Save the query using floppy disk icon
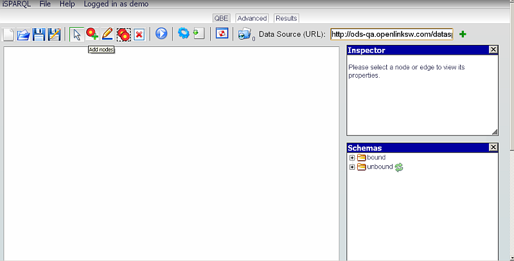 pos(39,35)
